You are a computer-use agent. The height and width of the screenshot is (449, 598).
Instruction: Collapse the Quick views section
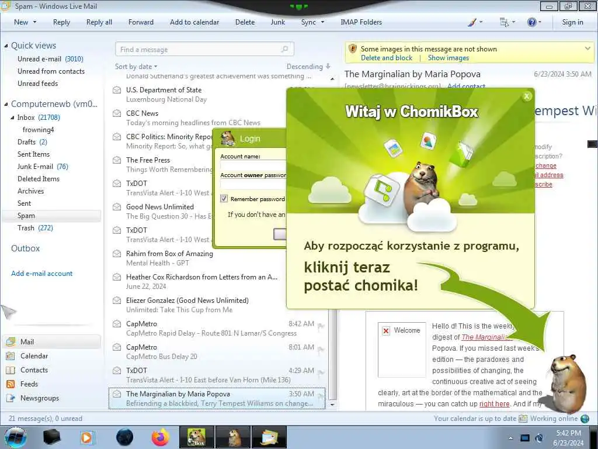pyautogui.click(x=6, y=46)
